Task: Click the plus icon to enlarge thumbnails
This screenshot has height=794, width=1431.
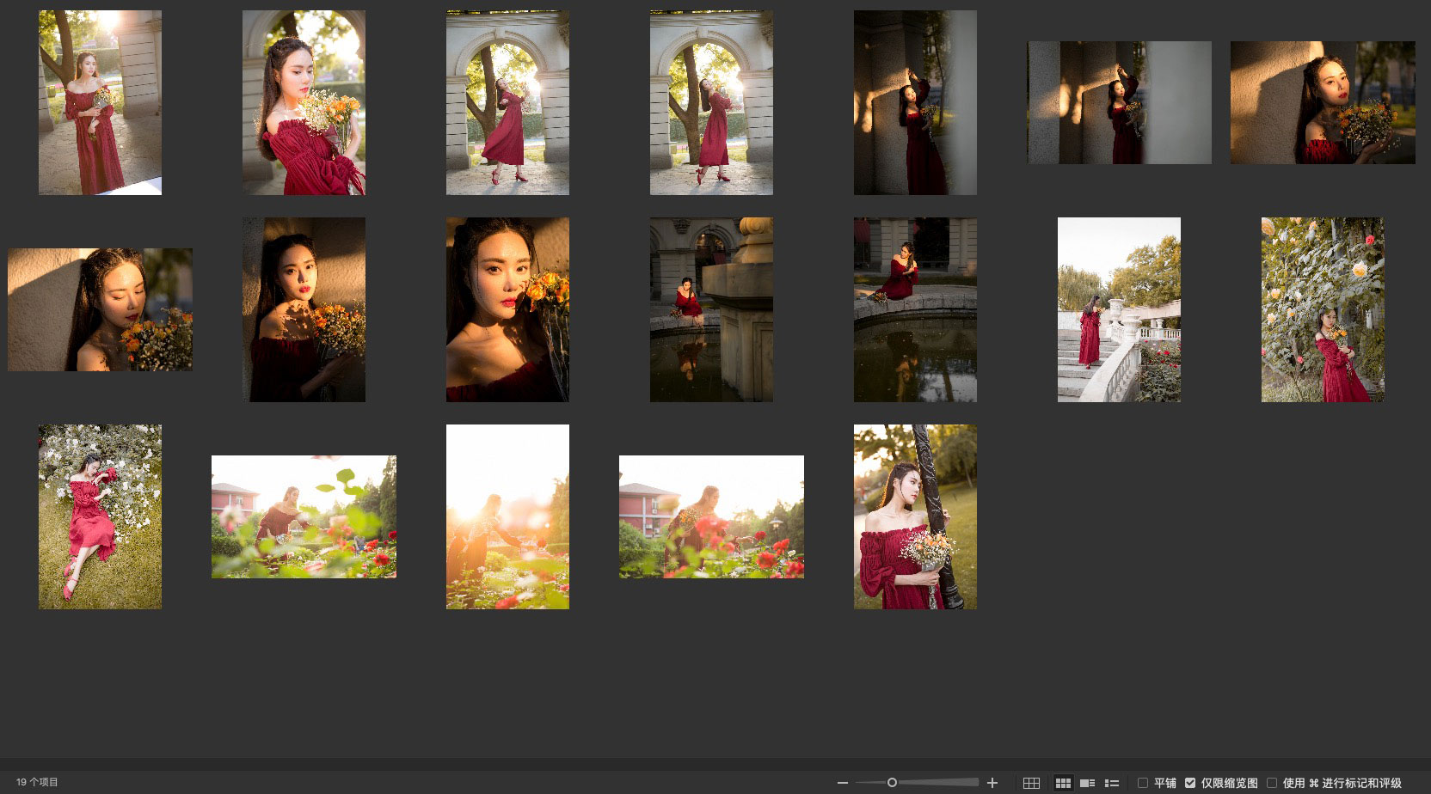Action: 992,783
